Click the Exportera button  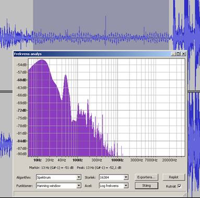[146, 177]
